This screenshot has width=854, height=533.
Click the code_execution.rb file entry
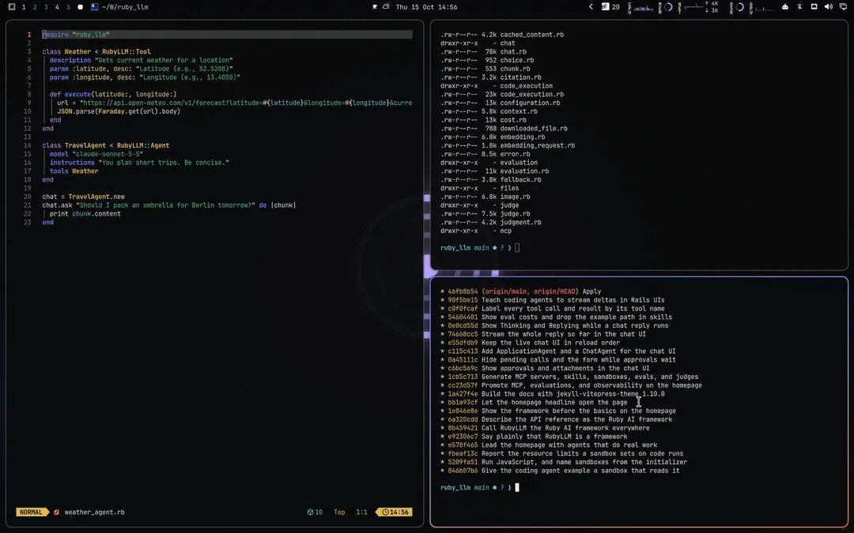click(x=531, y=94)
